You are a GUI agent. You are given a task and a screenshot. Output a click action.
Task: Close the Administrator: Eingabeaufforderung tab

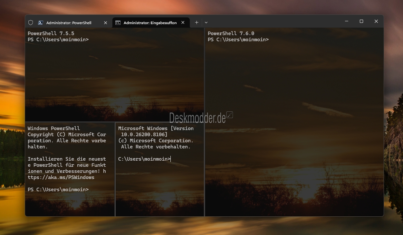[183, 23]
